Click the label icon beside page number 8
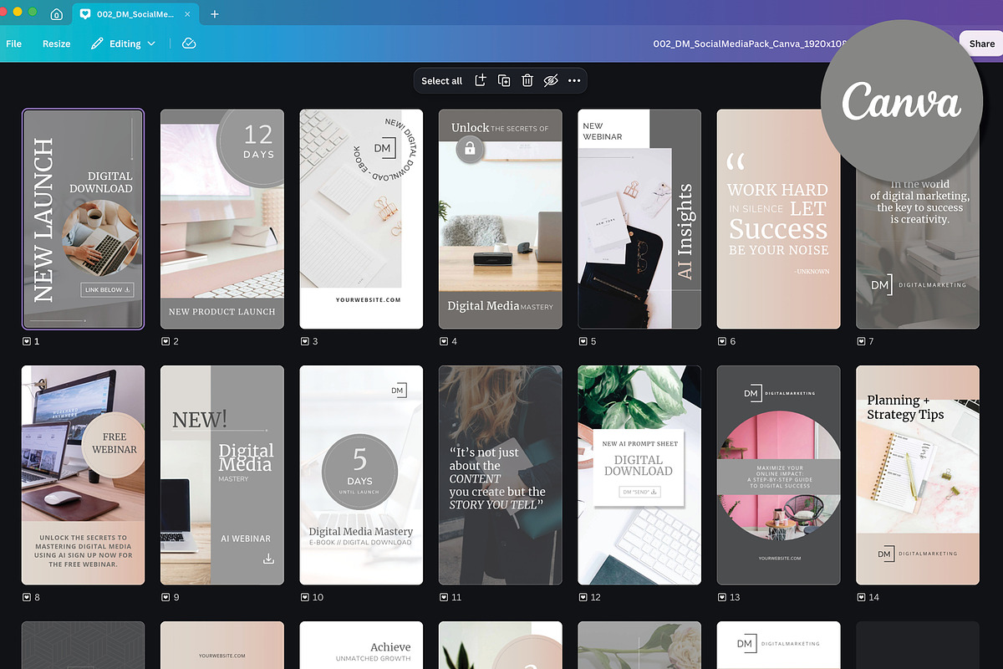The height and width of the screenshot is (669, 1003). point(27,597)
